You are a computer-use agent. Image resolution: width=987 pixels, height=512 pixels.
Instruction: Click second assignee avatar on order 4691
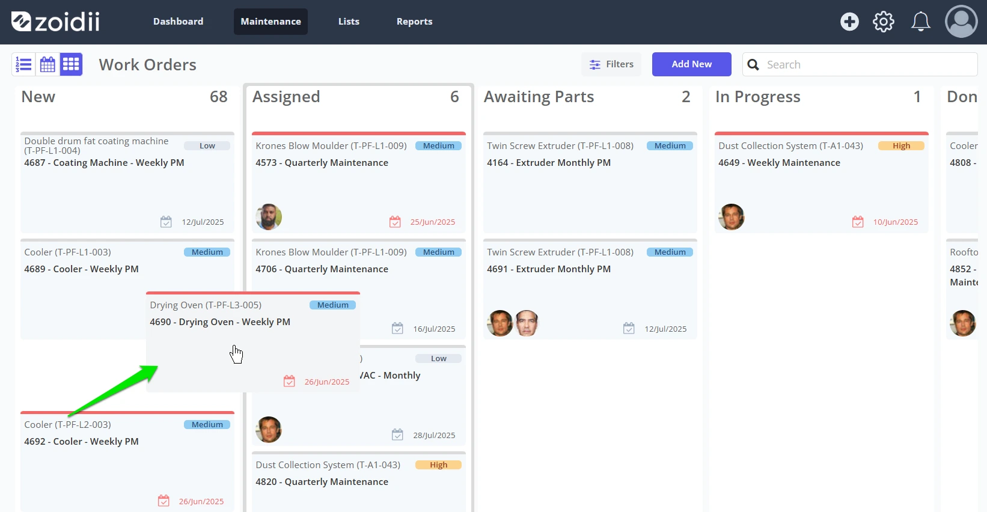point(527,323)
